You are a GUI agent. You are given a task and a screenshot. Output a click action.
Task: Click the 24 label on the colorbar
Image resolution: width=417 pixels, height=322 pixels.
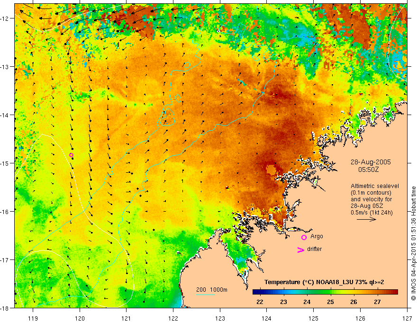pos(307,302)
